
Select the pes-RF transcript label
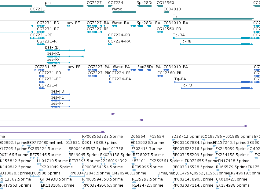point(53,60)
